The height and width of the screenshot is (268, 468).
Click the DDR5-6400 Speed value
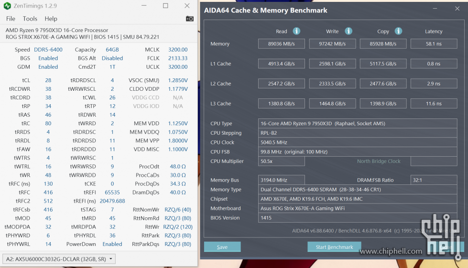click(x=48, y=50)
